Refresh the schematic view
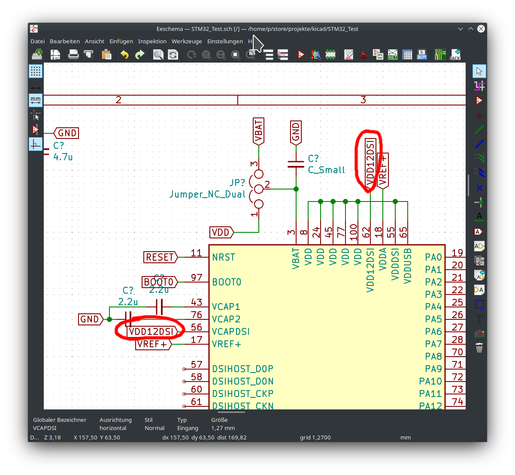This screenshot has height=475, width=515. point(191,54)
